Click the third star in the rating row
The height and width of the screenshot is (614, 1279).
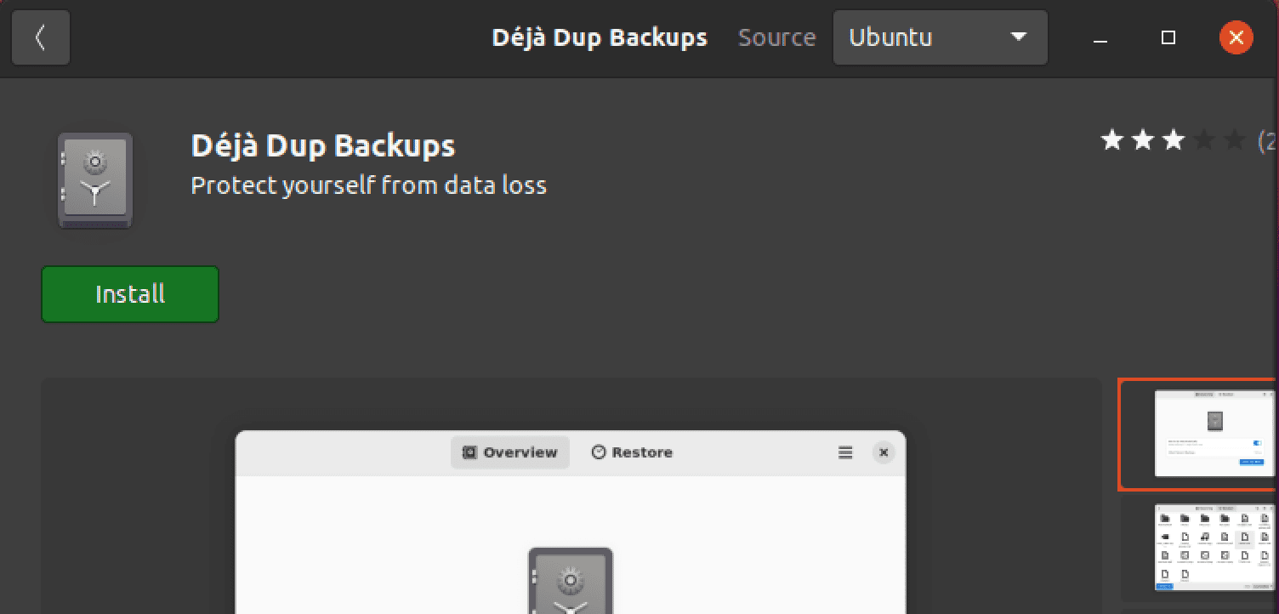click(1173, 139)
